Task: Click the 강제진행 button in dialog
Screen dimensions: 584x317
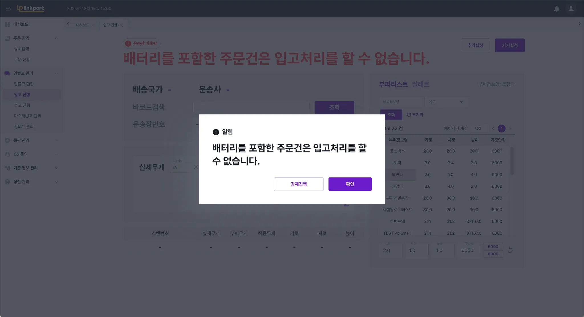Action: 299,184
